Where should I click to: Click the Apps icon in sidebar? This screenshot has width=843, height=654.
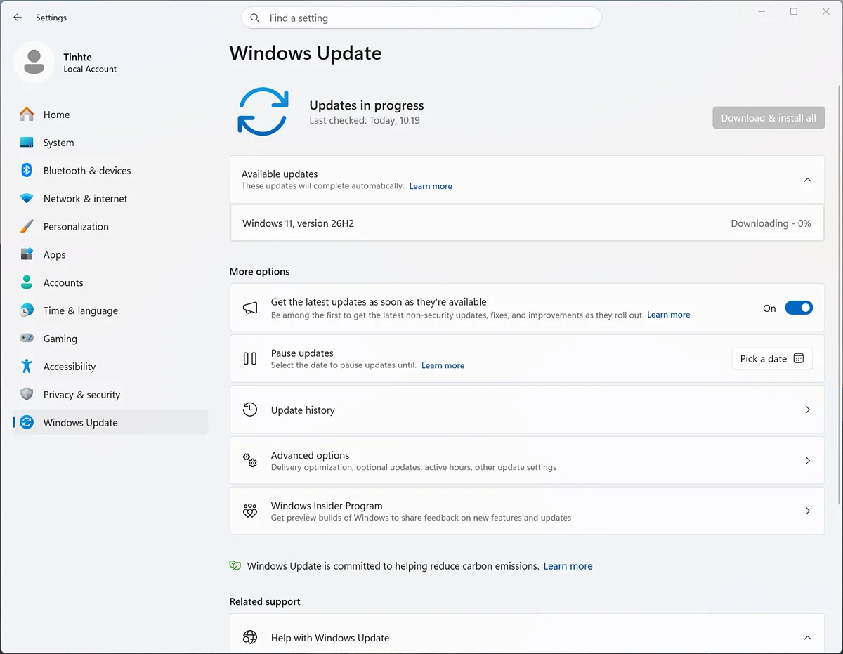tap(27, 254)
